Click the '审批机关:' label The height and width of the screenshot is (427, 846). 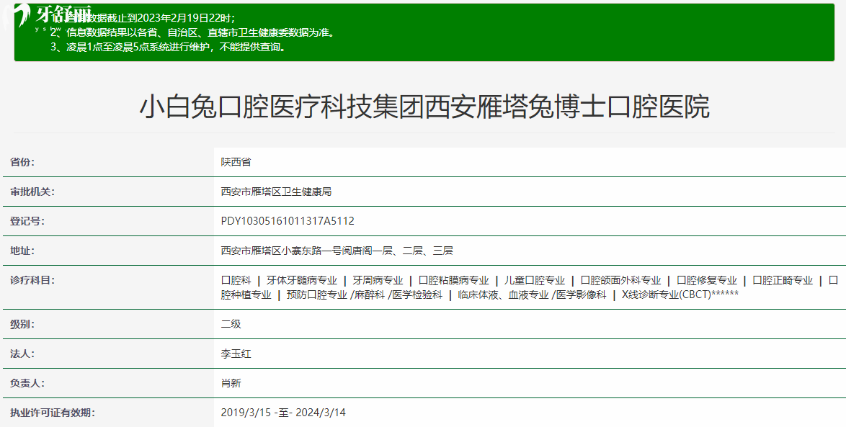click(x=32, y=192)
